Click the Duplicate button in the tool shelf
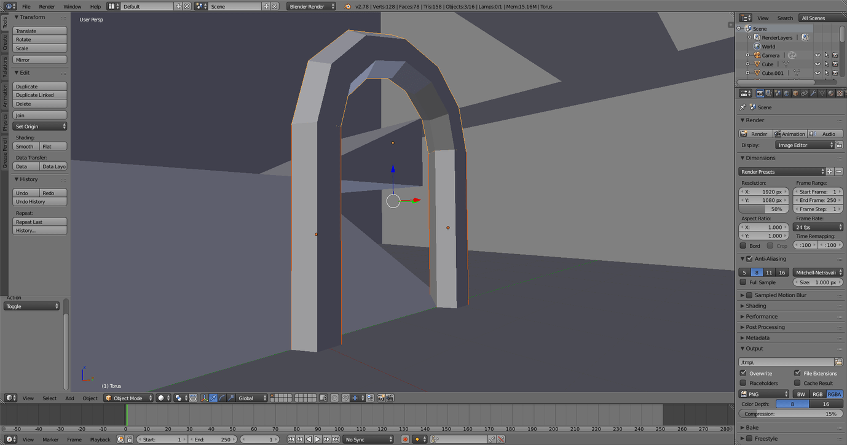Image resolution: width=847 pixels, height=445 pixels. pos(39,87)
